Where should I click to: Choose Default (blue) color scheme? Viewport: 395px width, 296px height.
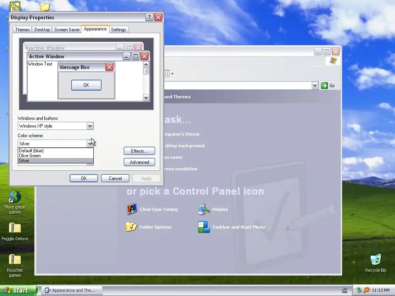(x=56, y=151)
